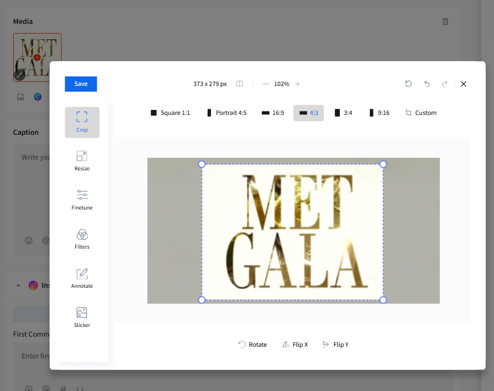Open the Filters tool

[x=82, y=239]
